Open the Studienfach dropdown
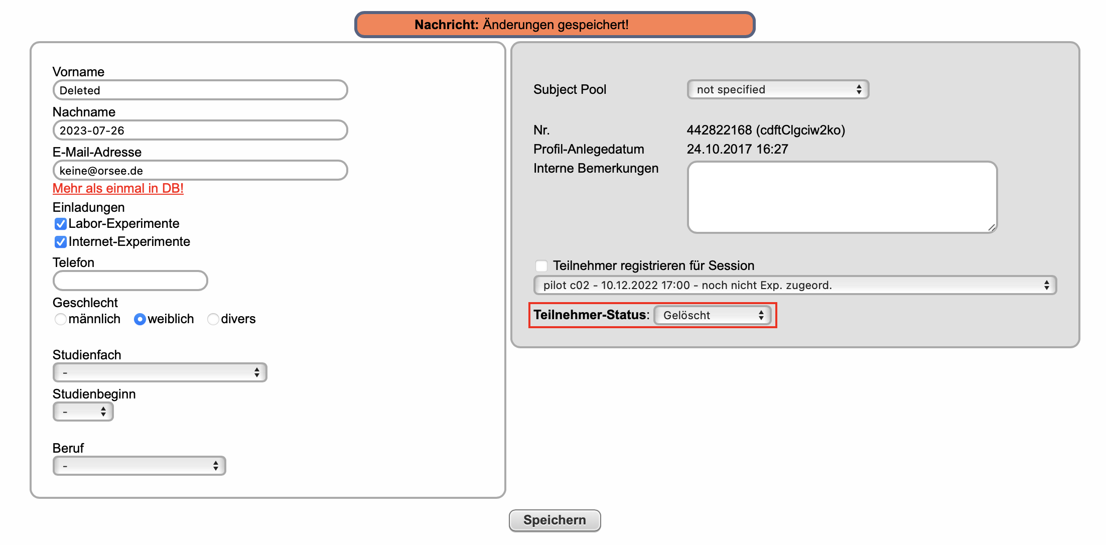Screen dimensions: 1106x545 click(160, 372)
